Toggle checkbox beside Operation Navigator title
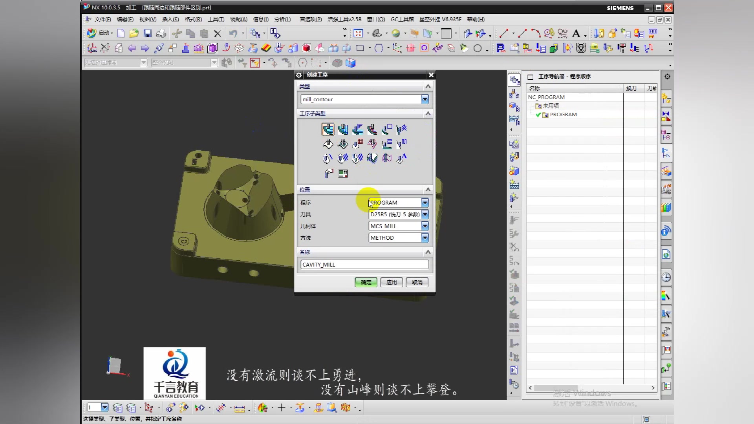Image resolution: width=754 pixels, height=424 pixels. pyautogui.click(x=530, y=77)
